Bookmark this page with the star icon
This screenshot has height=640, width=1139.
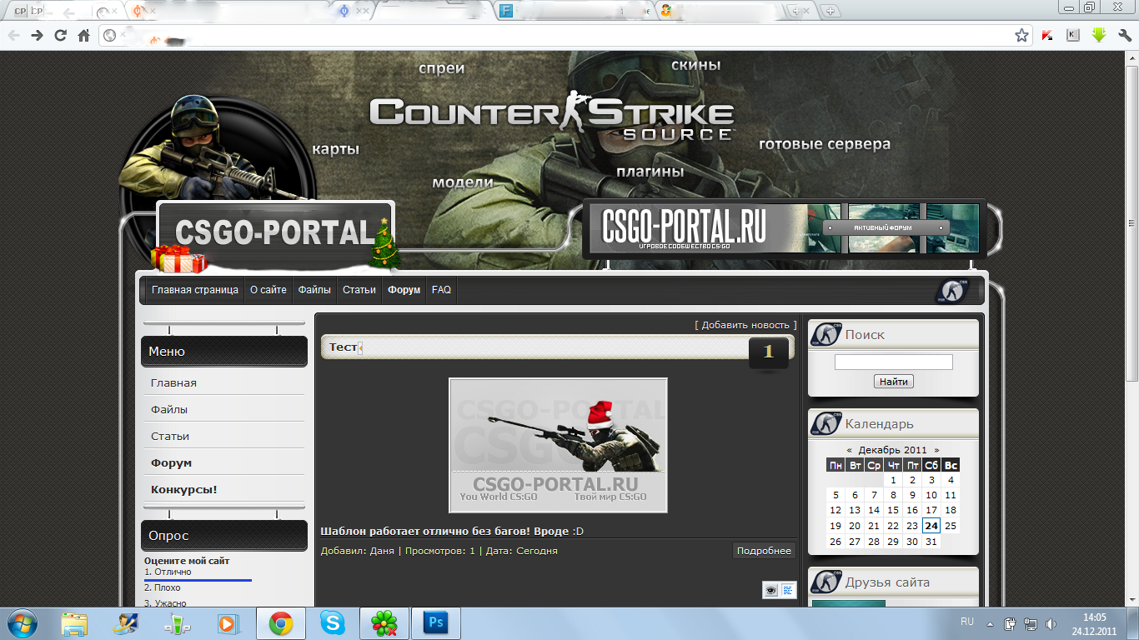pyautogui.click(x=1021, y=35)
